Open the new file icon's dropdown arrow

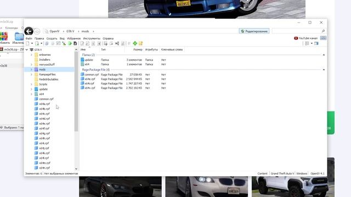point(32,43)
